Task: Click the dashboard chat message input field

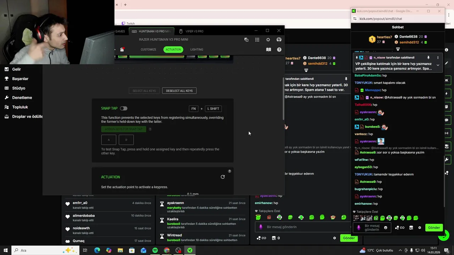Action: pos(303,227)
